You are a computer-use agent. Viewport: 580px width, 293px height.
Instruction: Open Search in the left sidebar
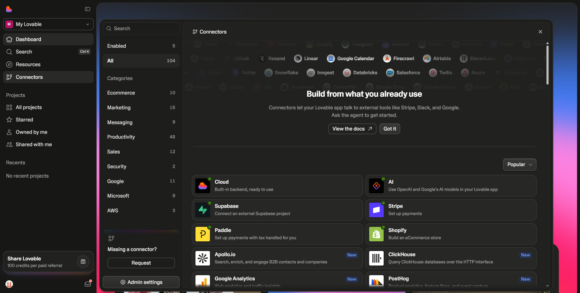(x=48, y=52)
